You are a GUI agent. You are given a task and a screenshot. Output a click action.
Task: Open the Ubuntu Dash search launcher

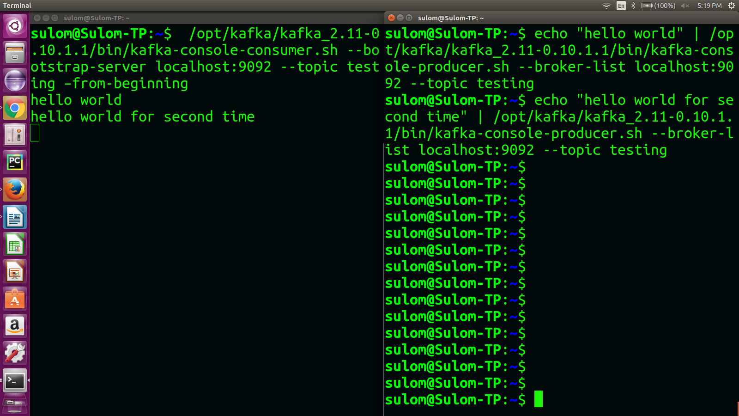[15, 26]
